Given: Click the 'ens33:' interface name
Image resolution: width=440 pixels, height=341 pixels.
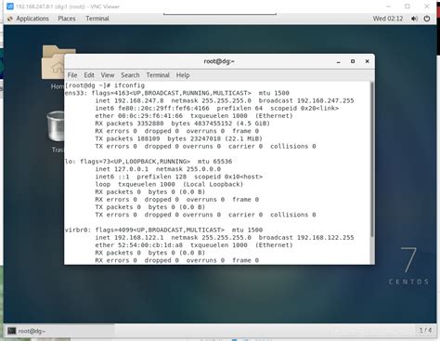Looking at the screenshot, I should [76, 93].
